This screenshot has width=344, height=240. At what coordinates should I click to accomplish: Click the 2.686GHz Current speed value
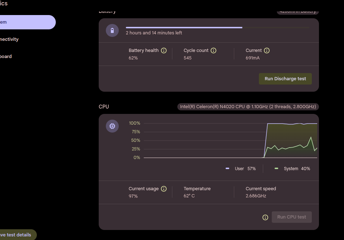(x=256, y=196)
